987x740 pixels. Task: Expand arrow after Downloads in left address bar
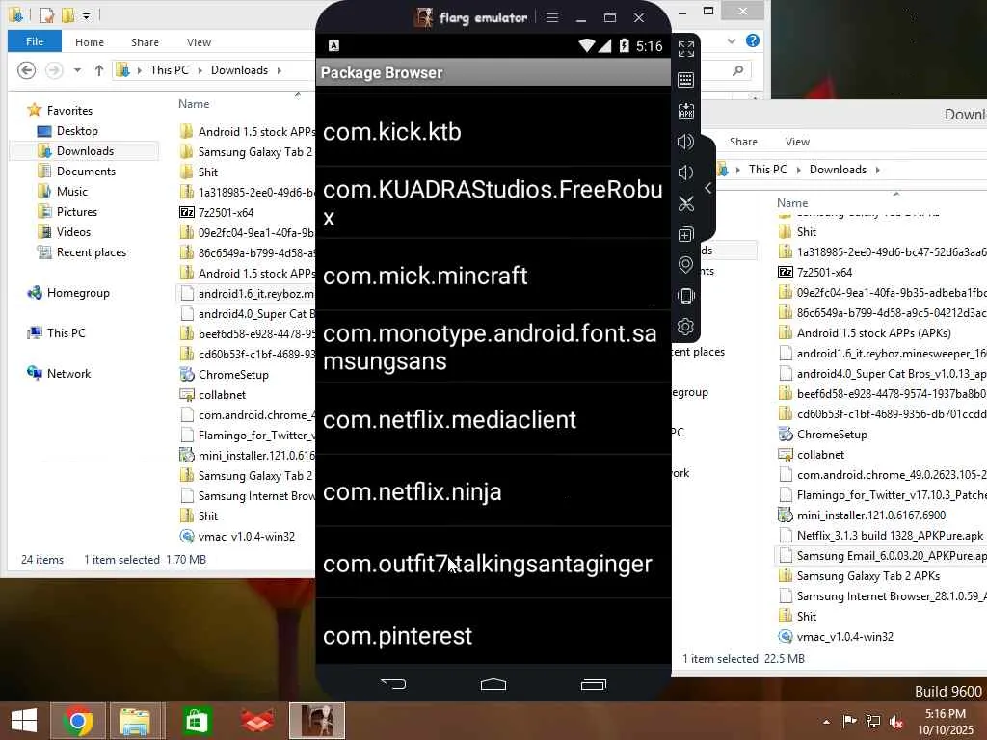point(279,70)
